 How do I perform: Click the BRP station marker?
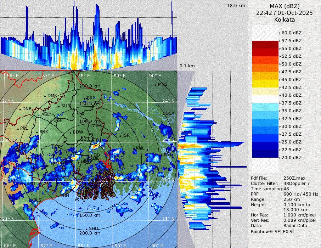pos(85,98)
